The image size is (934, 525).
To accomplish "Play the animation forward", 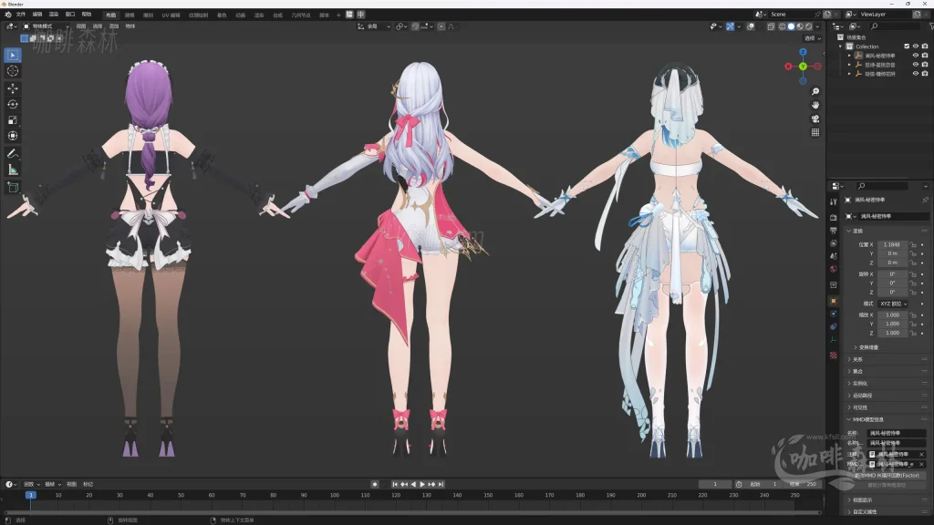I will point(422,485).
